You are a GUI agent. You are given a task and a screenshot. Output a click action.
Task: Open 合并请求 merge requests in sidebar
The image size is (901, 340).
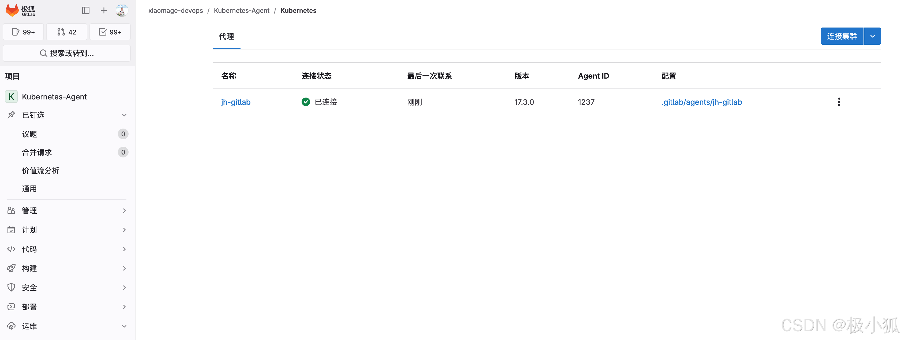37,152
